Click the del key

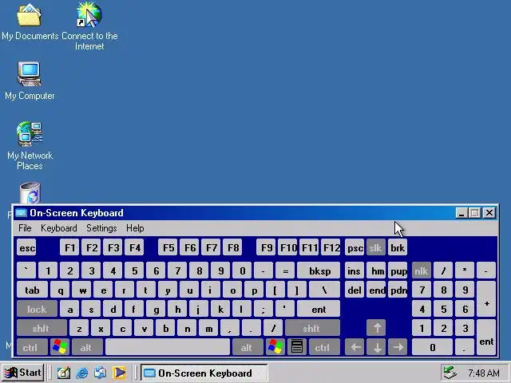tap(355, 290)
